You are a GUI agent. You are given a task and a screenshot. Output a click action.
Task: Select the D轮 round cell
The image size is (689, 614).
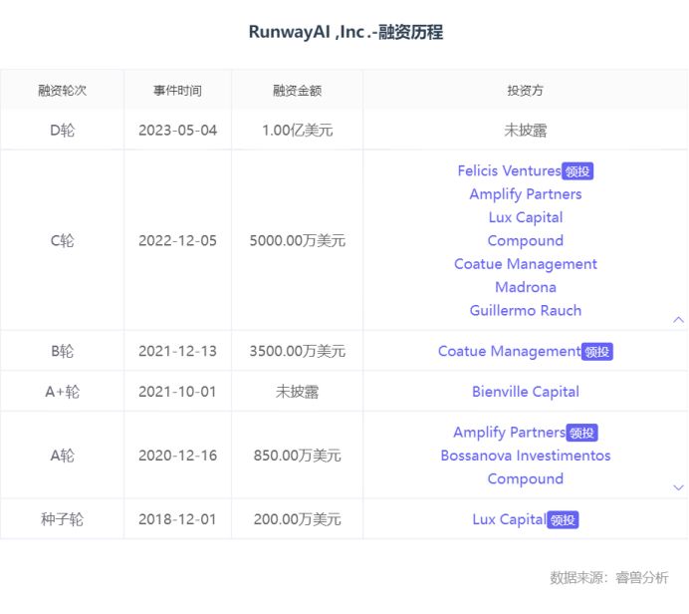coord(62,131)
